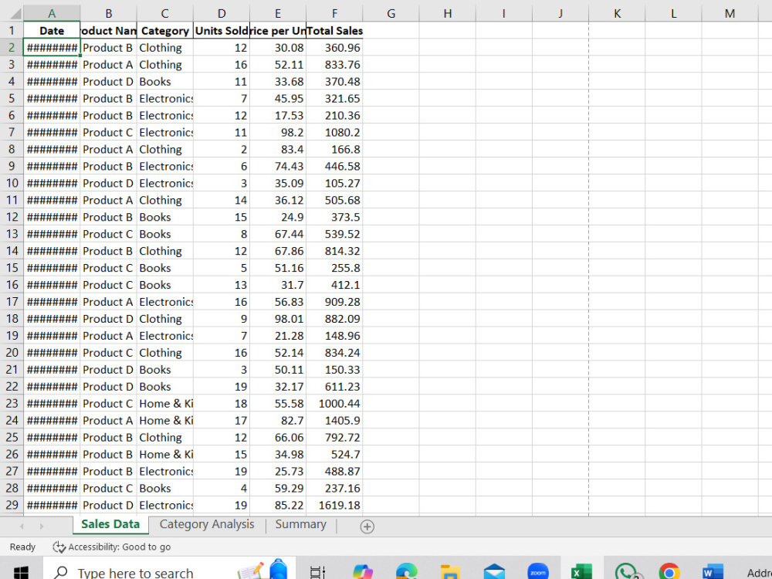772x579 pixels.
Task: Select column G header
Action: (391, 13)
